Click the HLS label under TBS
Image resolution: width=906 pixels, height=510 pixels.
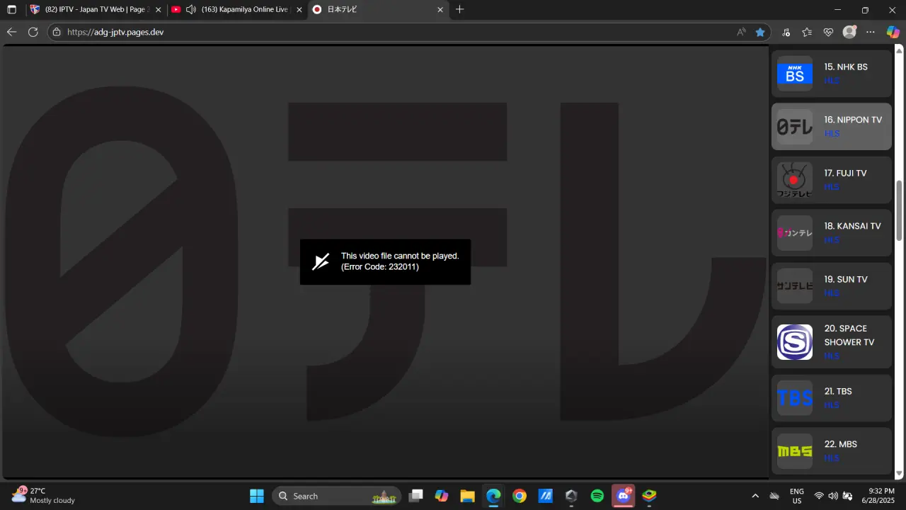click(x=832, y=405)
